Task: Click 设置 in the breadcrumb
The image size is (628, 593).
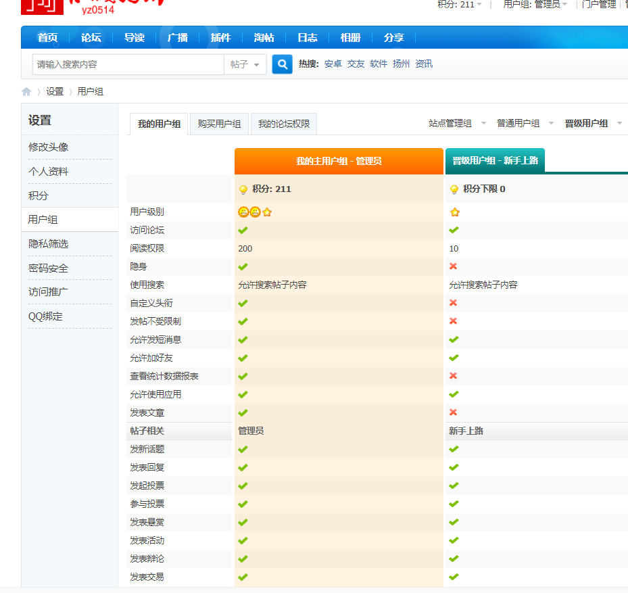Action: (x=55, y=92)
